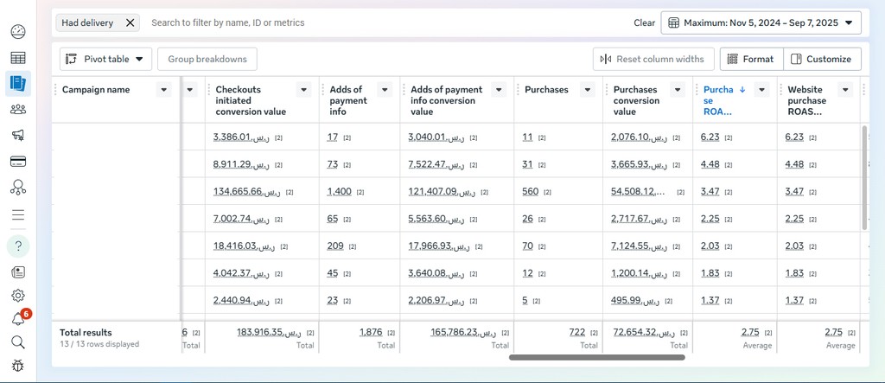Screen dimensions: 885x383
Task: Click the Campaigns table icon in sidebar
Action: [x=17, y=58]
